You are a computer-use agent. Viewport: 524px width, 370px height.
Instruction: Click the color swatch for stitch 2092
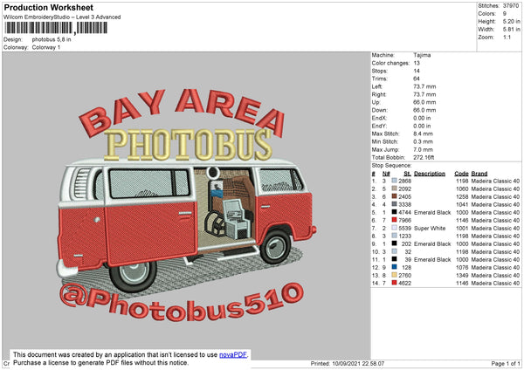click(395, 188)
